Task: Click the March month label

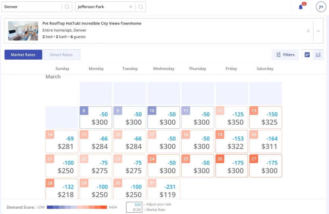Action: pyautogui.click(x=53, y=76)
